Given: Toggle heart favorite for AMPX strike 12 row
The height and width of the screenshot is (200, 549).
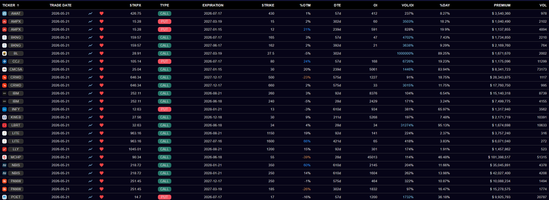Looking at the screenshot, I should click(x=102, y=30).
